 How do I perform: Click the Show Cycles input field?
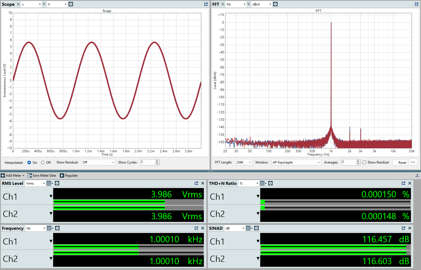pos(148,162)
